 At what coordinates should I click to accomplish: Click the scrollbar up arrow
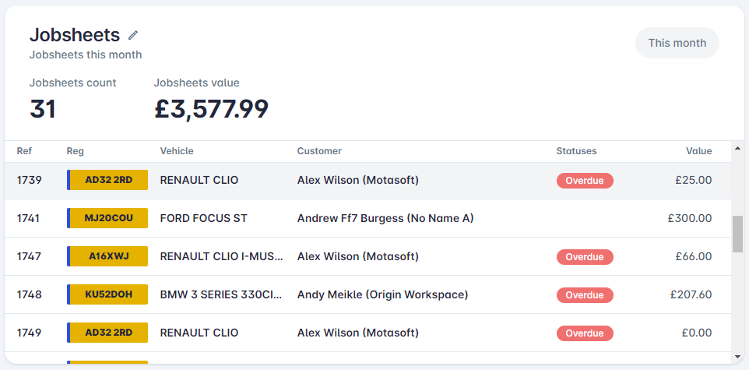pos(737,149)
